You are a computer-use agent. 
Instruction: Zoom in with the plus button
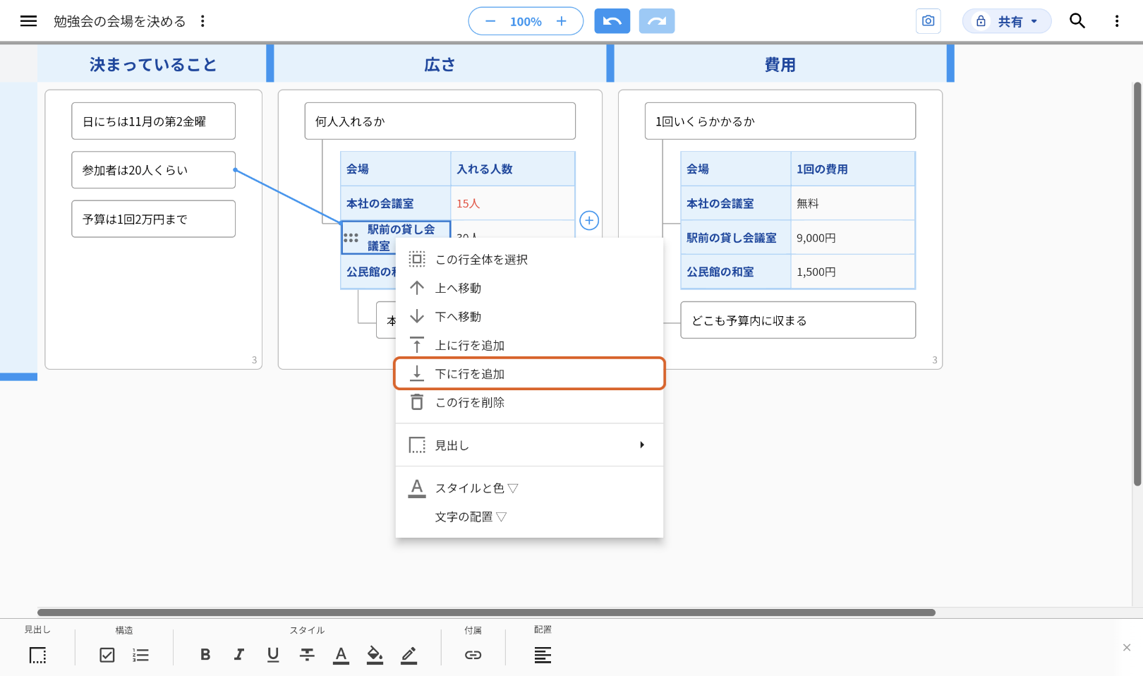(562, 21)
